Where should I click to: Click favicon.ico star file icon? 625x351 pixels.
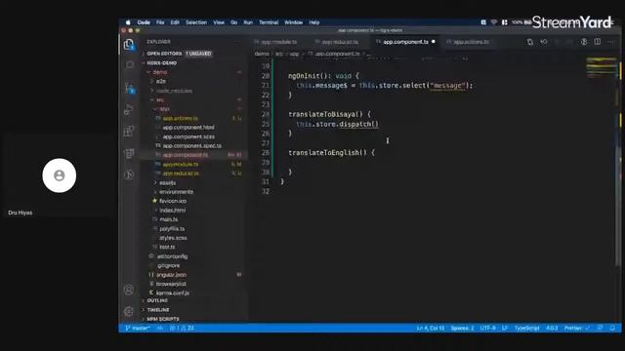tap(154, 201)
